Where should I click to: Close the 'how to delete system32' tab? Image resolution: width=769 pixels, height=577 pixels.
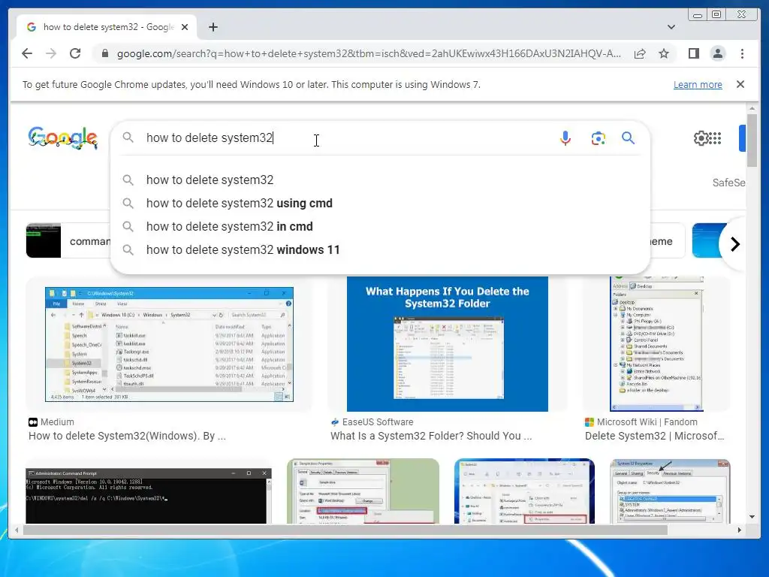185,27
